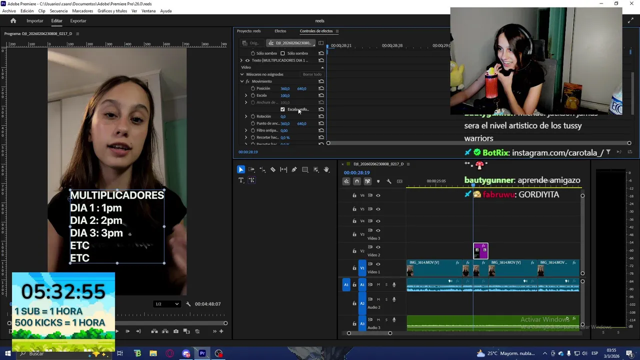This screenshot has height=360, width=640.
Task: Open the closed captions CC track options
Action: (x=399, y=181)
